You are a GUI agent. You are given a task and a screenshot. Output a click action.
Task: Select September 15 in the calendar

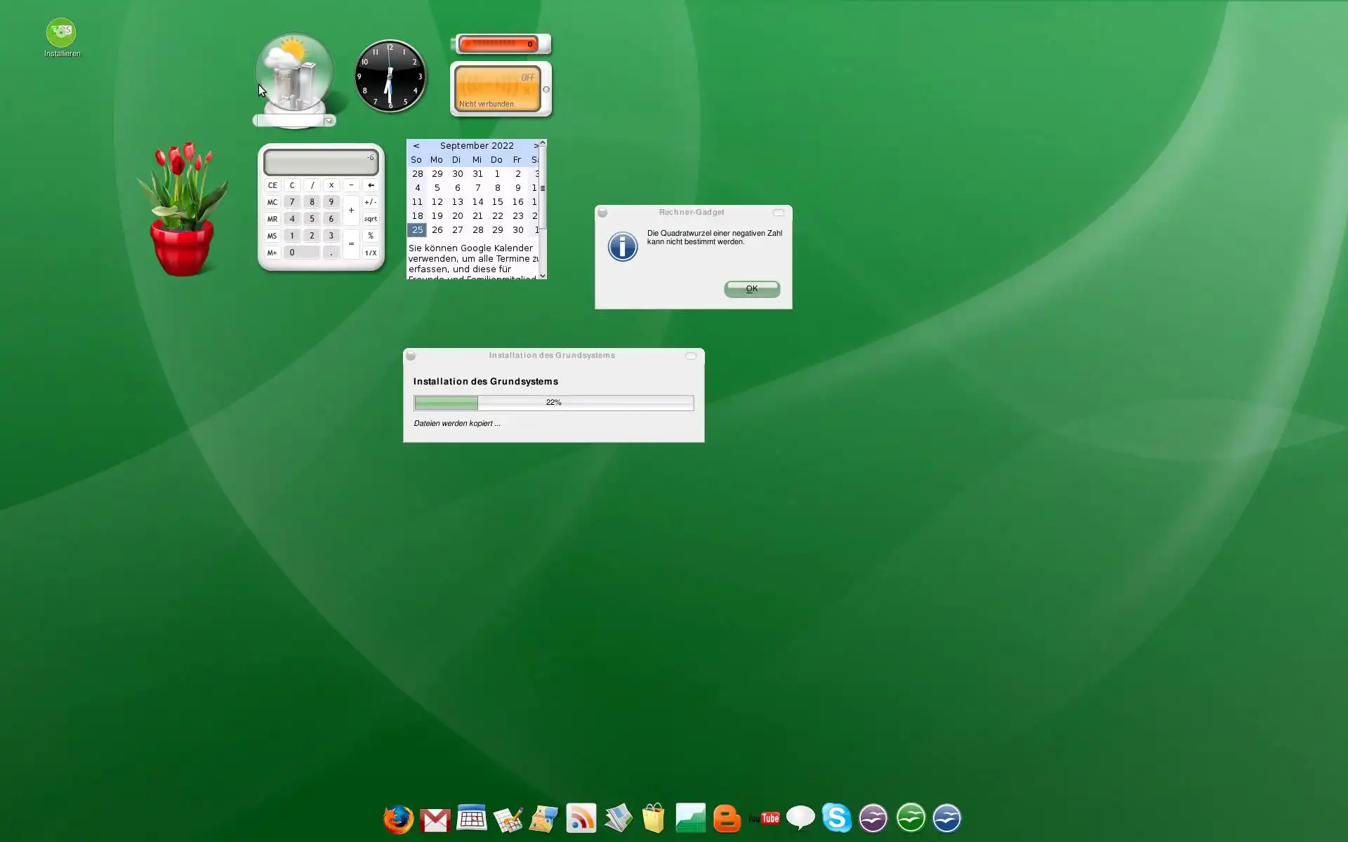tap(497, 202)
